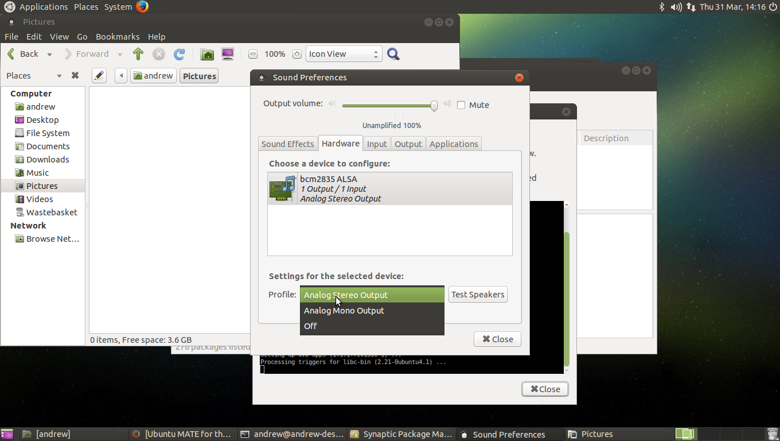Open andrew home in the sidebar
The image size is (780, 441).
(x=43, y=107)
